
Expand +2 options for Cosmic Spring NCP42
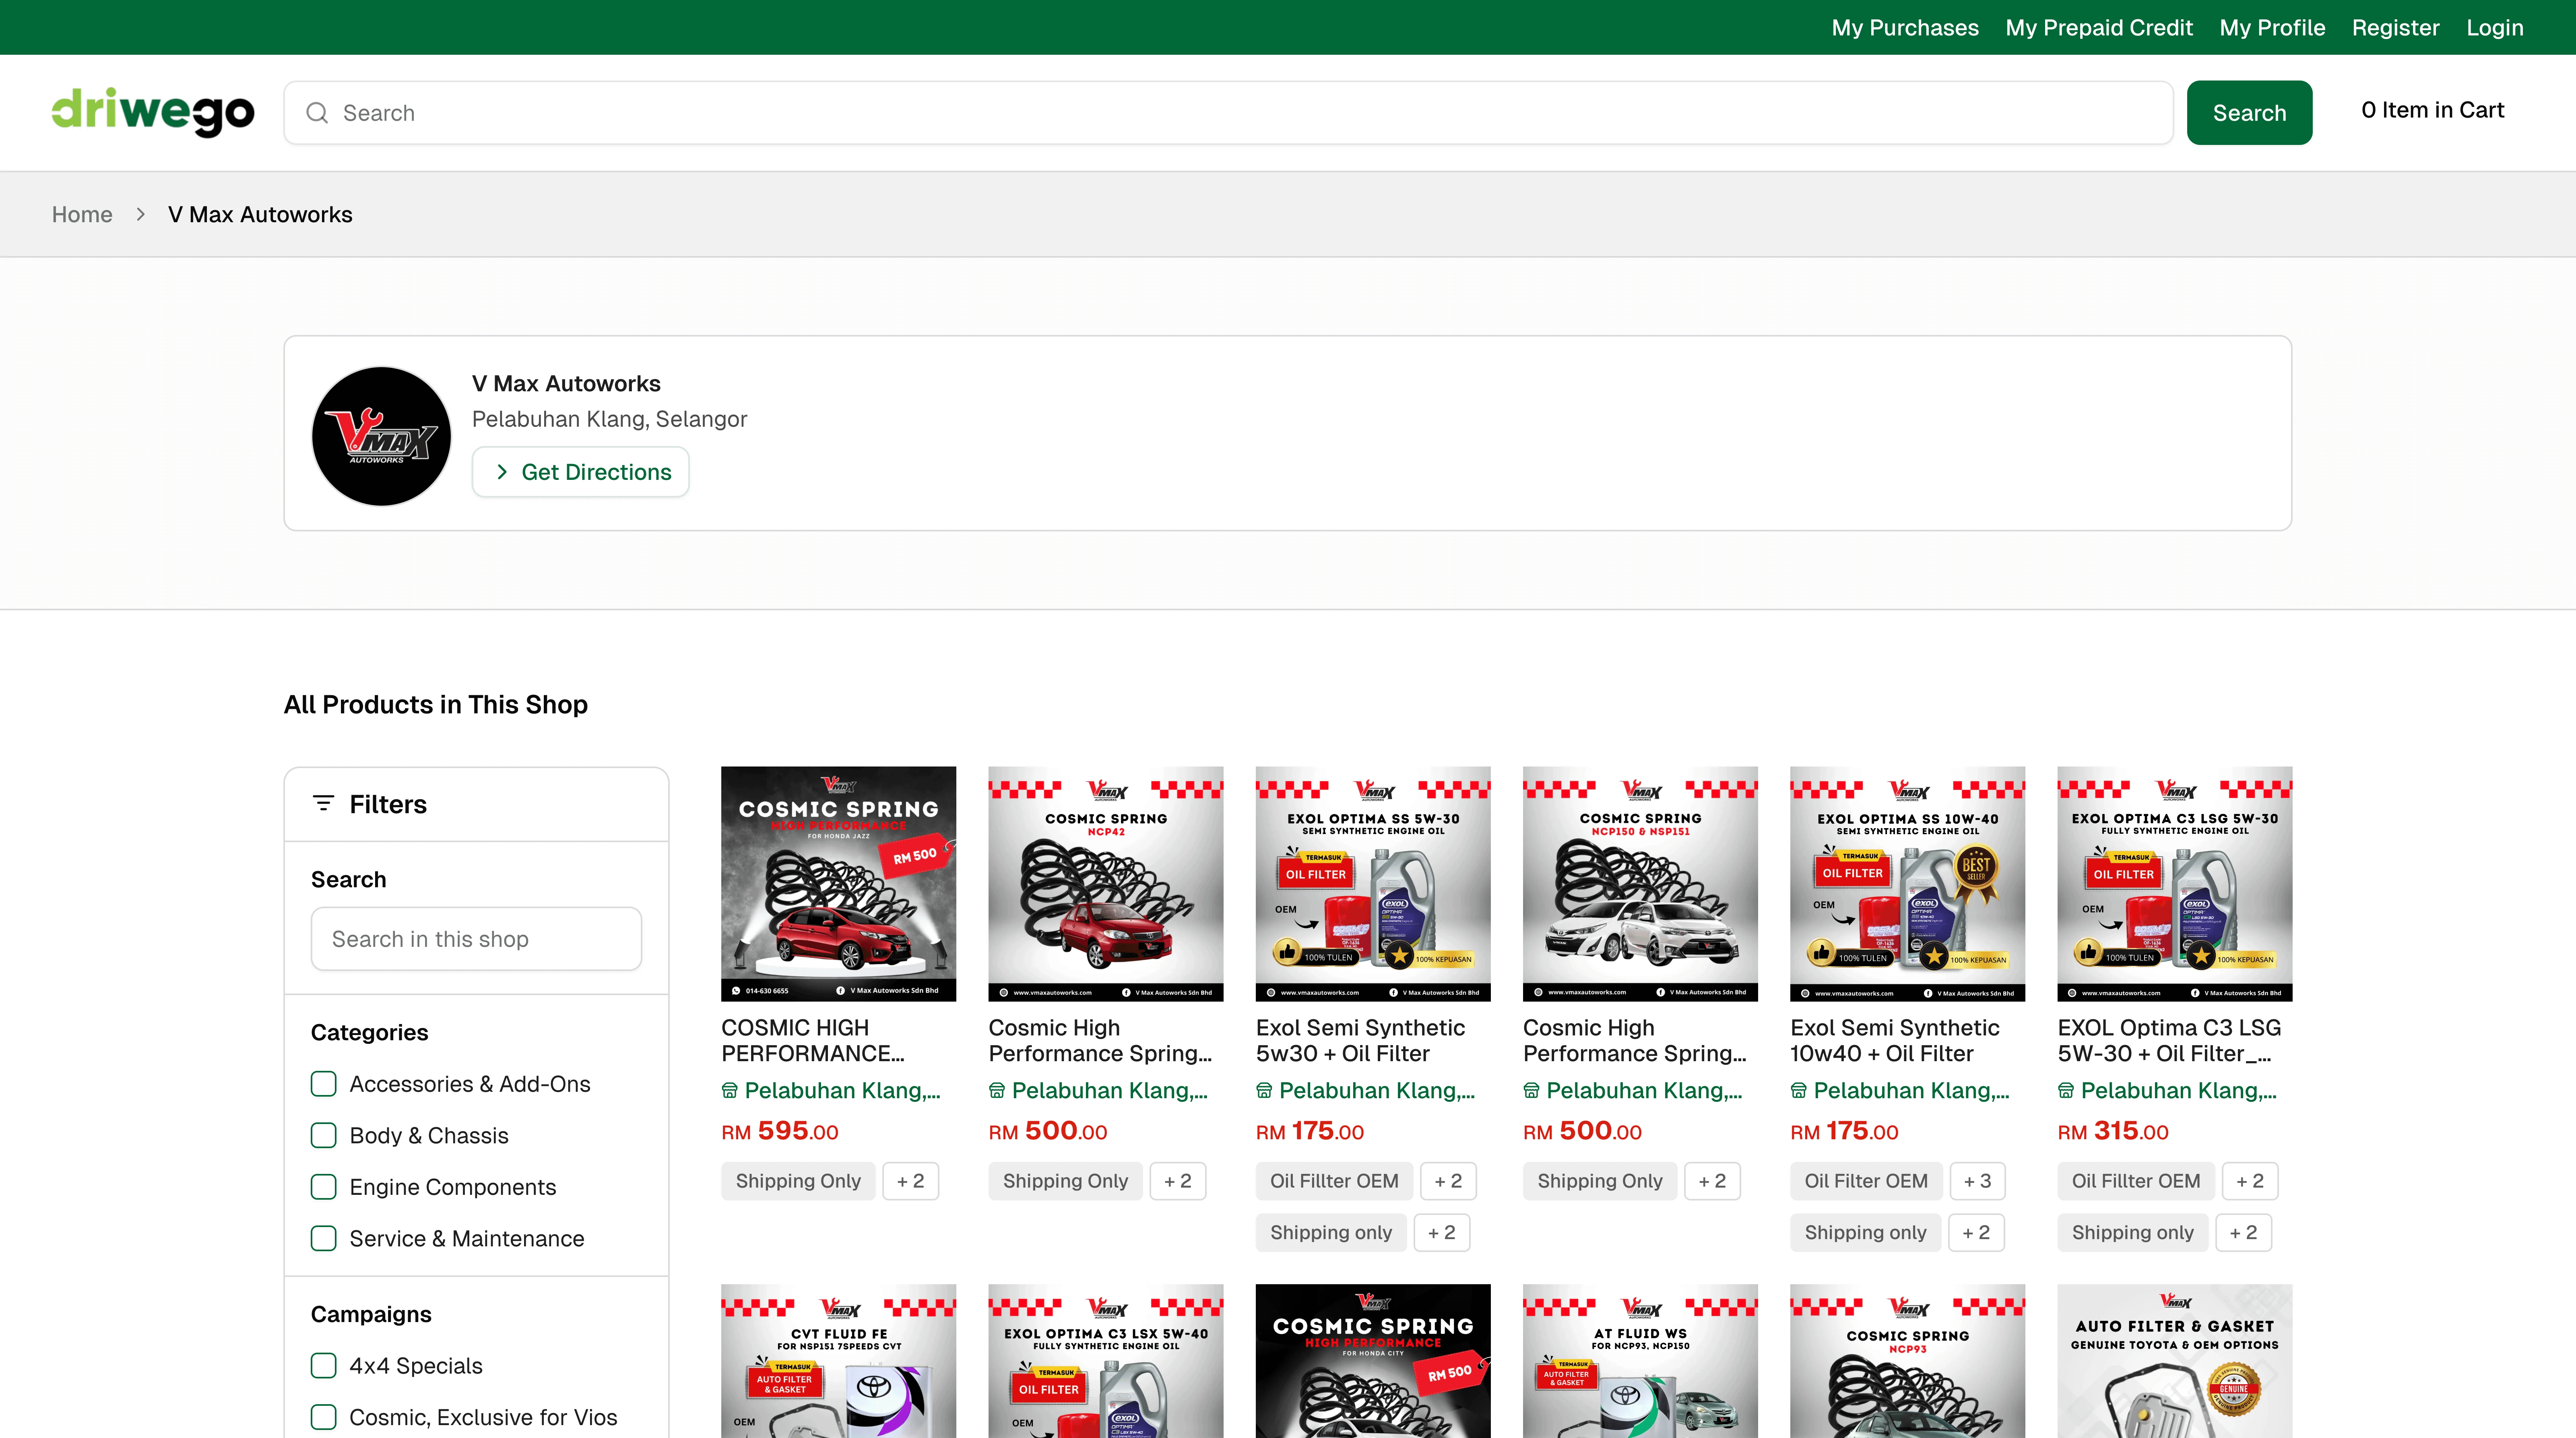point(1178,1181)
